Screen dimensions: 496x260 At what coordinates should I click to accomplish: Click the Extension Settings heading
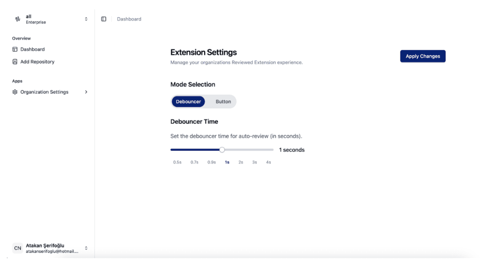[203, 52]
